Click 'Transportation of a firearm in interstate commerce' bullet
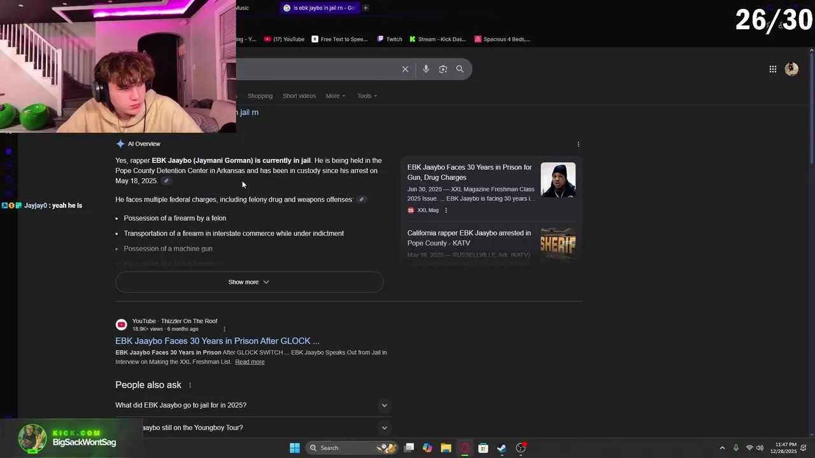The image size is (815, 458). click(234, 233)
